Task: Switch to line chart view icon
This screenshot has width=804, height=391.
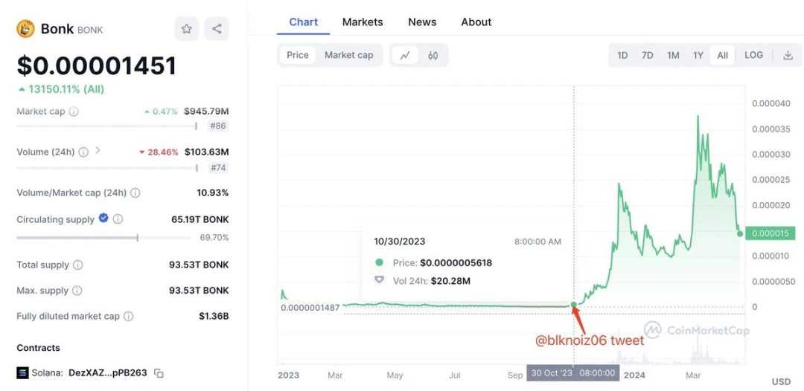Action: (405, 55)
